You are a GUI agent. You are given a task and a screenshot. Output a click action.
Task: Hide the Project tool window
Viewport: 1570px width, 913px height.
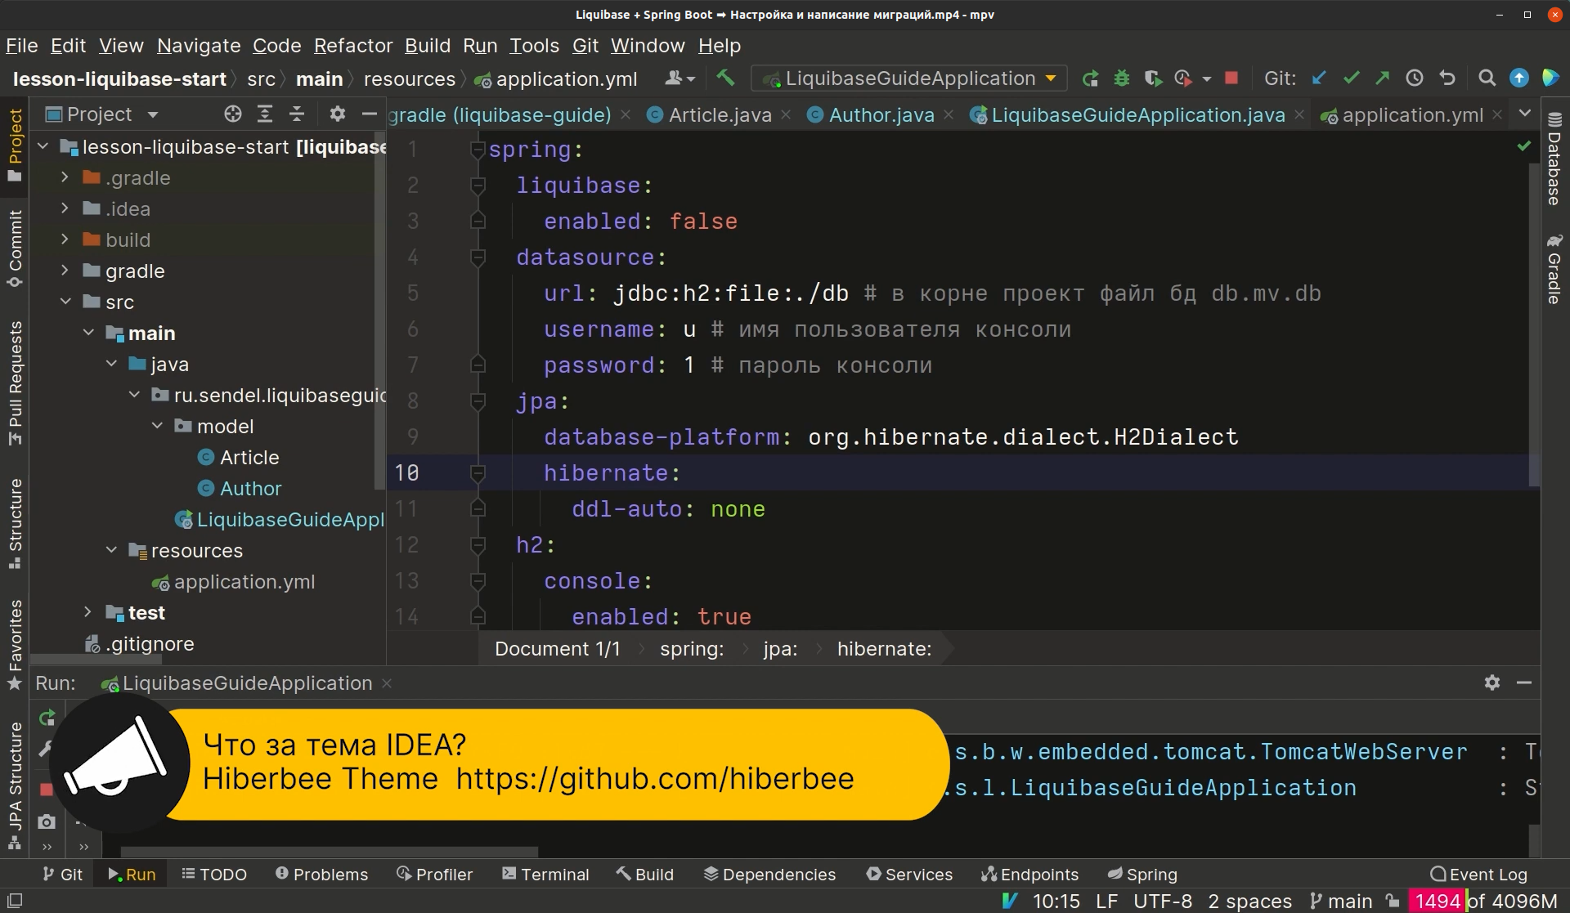[x=370, y=114]
